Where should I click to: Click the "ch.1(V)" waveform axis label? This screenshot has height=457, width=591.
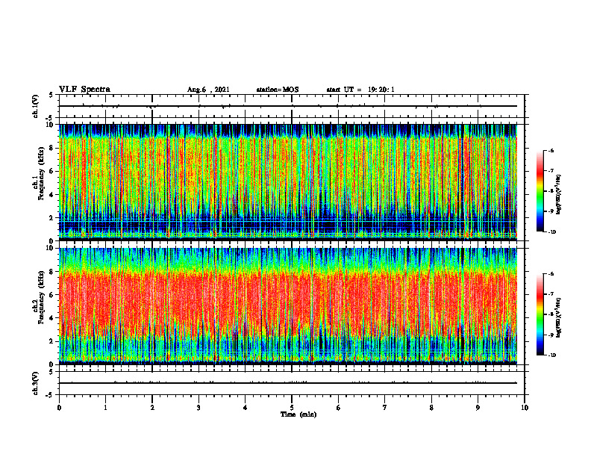tap(36, 106)
